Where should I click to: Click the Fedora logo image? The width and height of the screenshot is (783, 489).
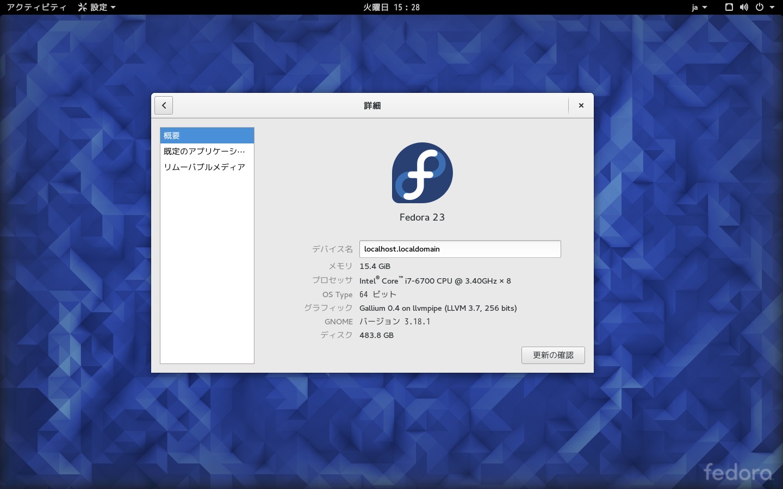click(x=422, y=173)
